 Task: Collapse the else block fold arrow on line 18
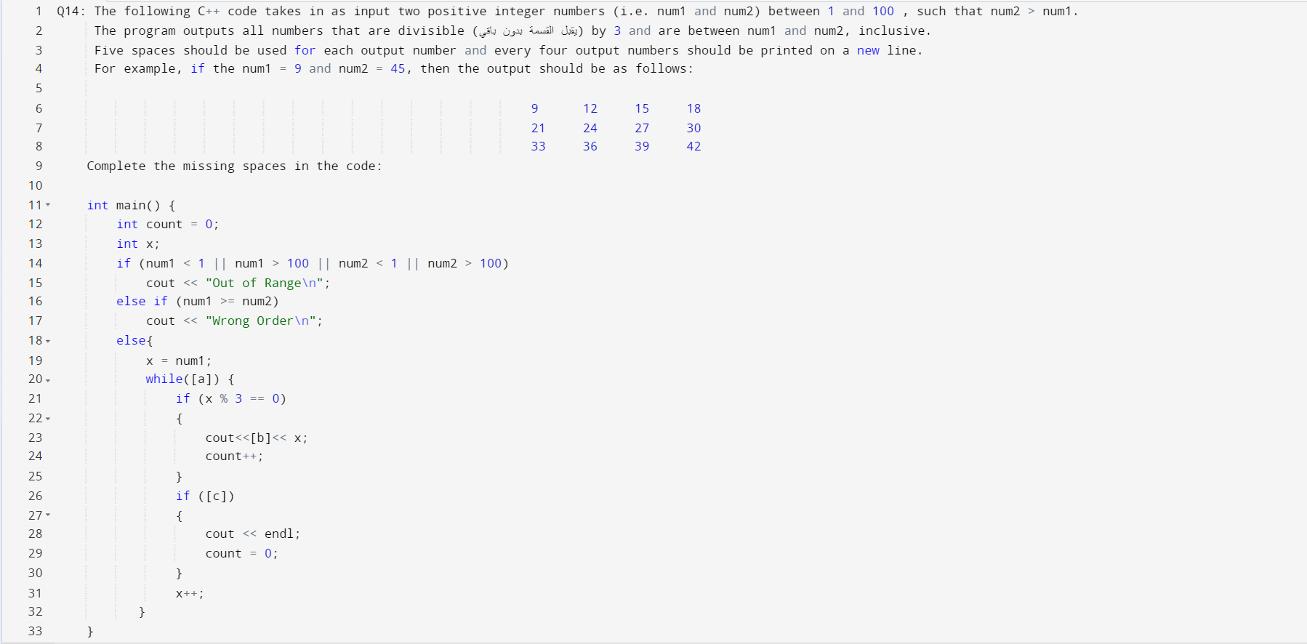[x=48, y=341]
